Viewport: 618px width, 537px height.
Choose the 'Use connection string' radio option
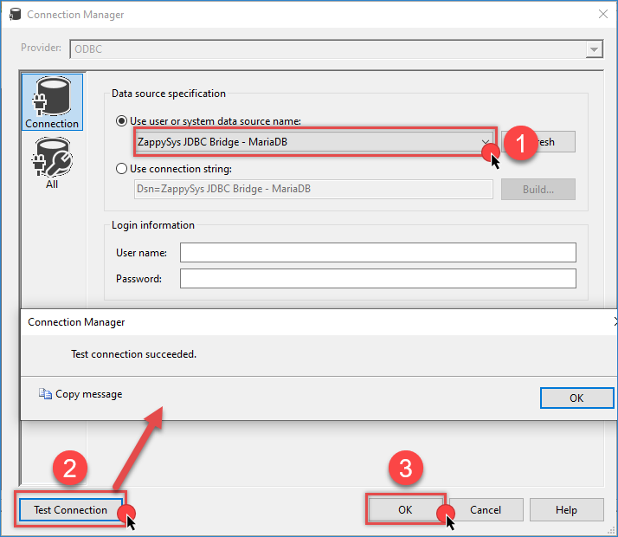tap(122, 169)
